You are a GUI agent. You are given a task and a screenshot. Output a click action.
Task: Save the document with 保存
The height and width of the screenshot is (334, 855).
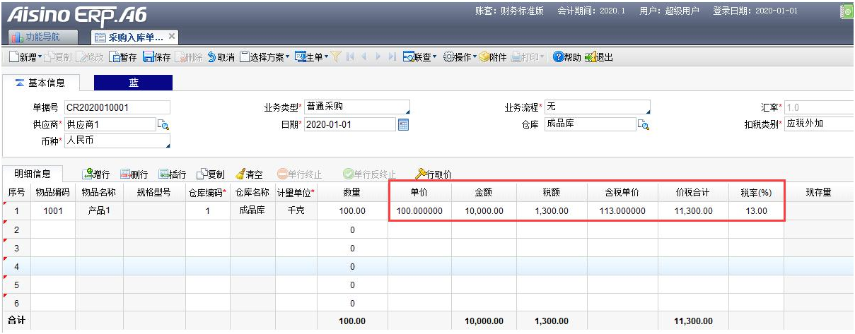coord(156,57)
